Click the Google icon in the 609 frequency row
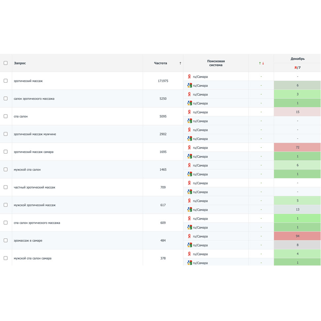 click(190, 228)
